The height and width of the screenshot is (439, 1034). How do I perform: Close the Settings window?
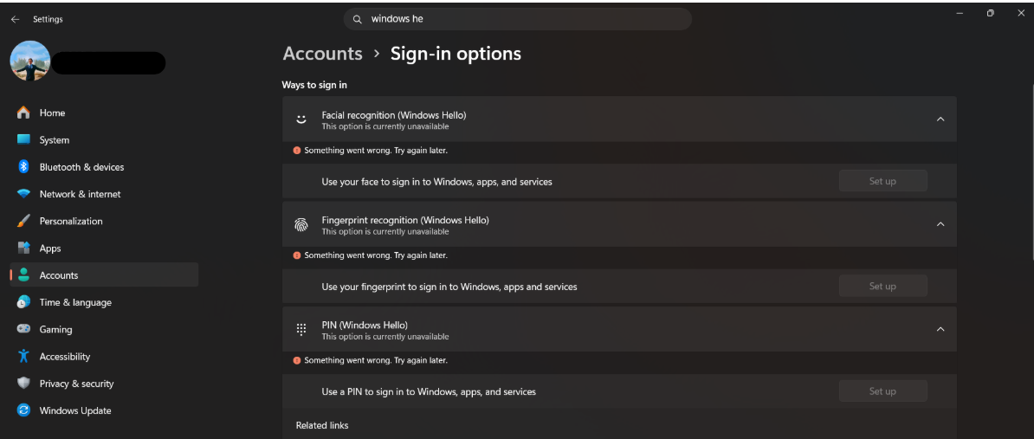(x=1021, y=13)
